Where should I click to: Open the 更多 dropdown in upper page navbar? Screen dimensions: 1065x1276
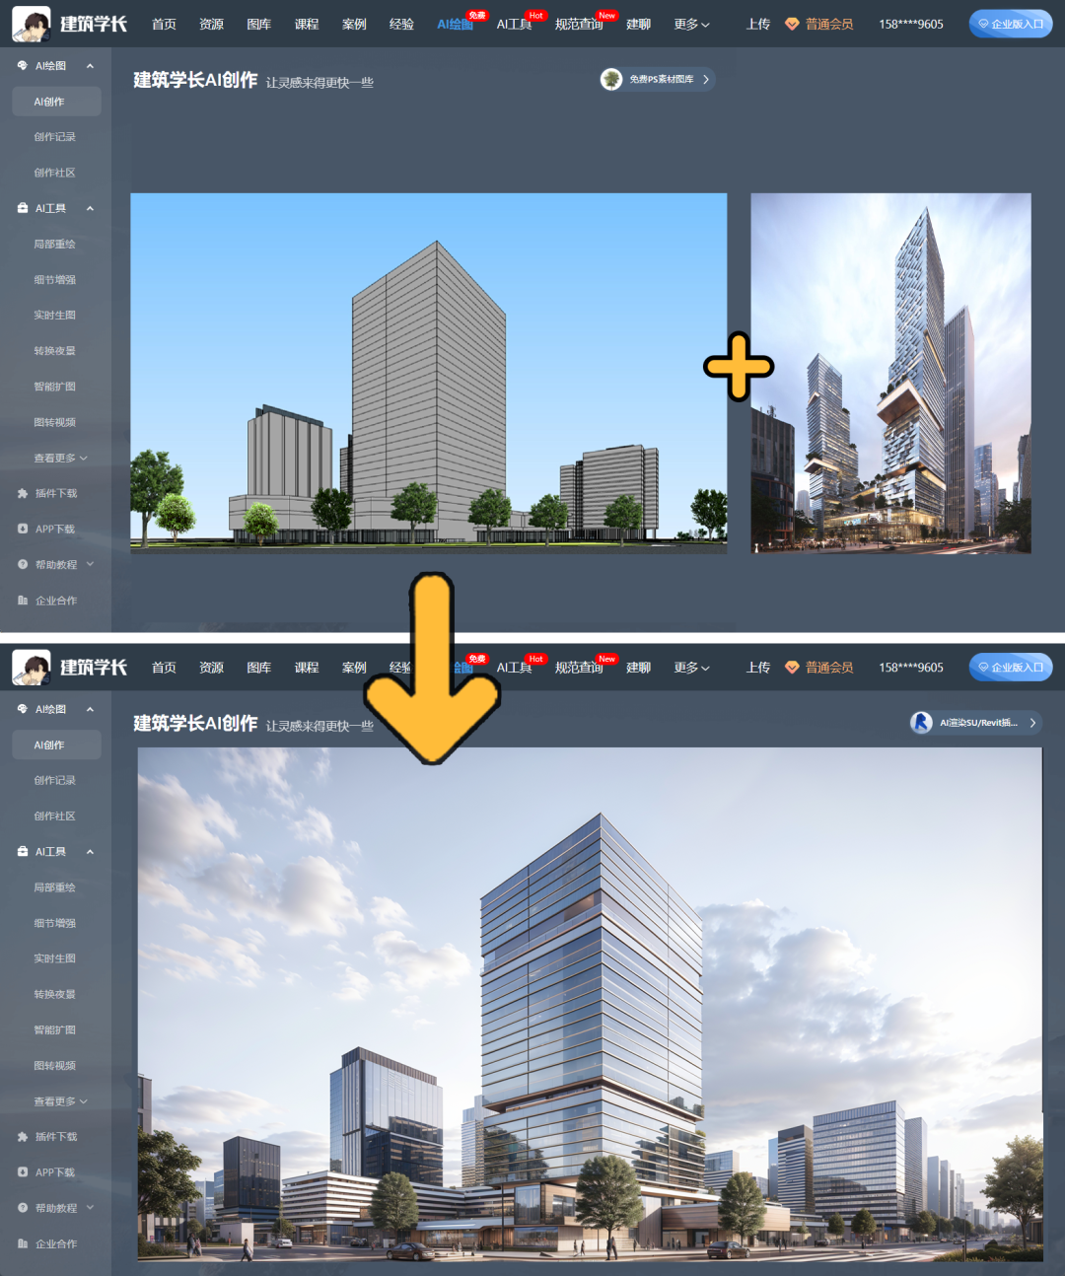tap(691, 24)
